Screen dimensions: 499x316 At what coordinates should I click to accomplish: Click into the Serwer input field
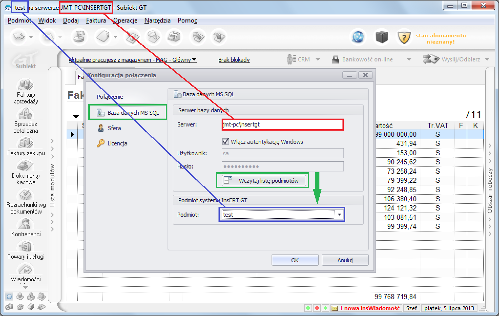[x=282, y=125]
